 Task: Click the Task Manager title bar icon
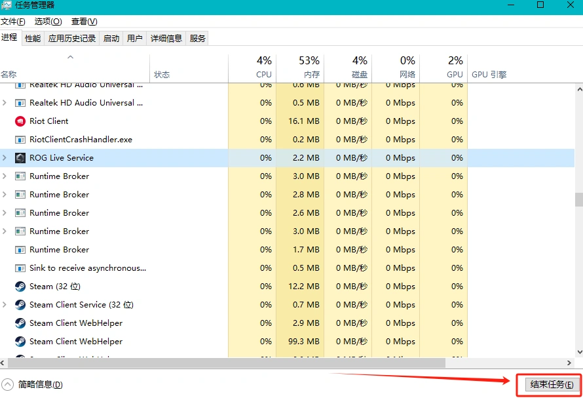click(x=7, y=5)
